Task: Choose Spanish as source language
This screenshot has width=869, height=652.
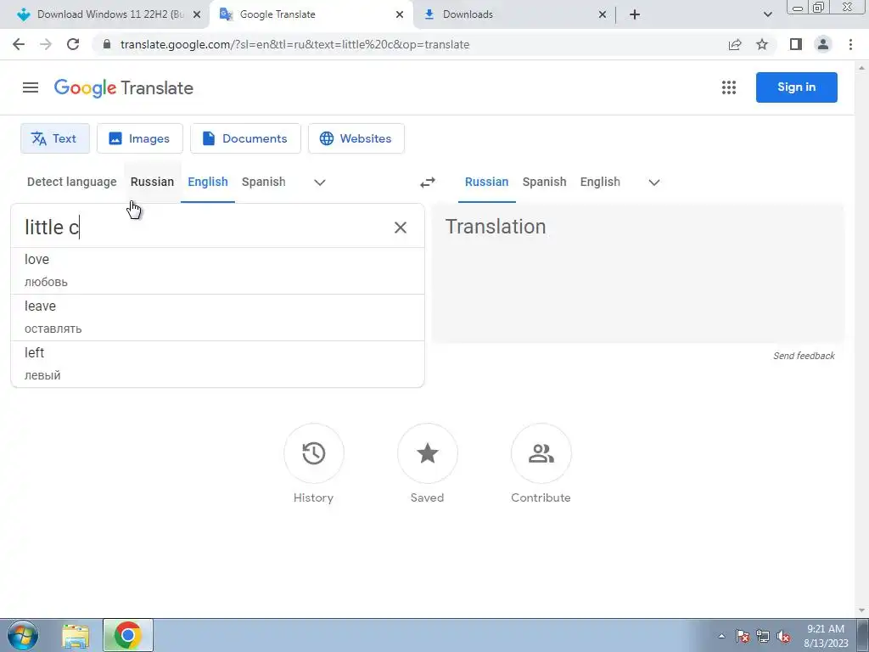Action: (x=264, y=182)
